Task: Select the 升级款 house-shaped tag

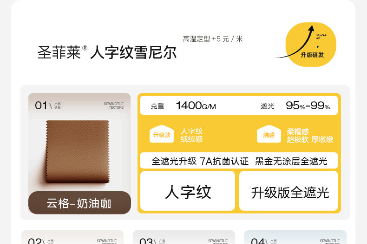Action: pyautogui.click(x=162, y=134)
